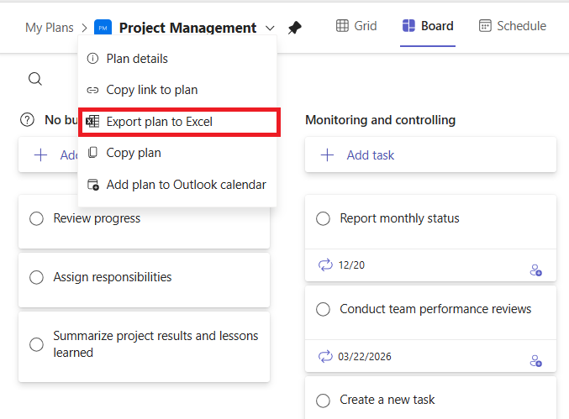The image size is (569, 419).
Task: Click plus icon in No bucket Add task
Action: [x=40, y=155]
